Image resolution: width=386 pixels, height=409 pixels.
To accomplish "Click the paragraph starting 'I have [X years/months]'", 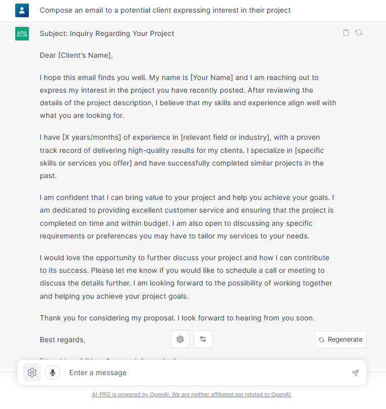I will pyautogui.click(x=182, y=156).
